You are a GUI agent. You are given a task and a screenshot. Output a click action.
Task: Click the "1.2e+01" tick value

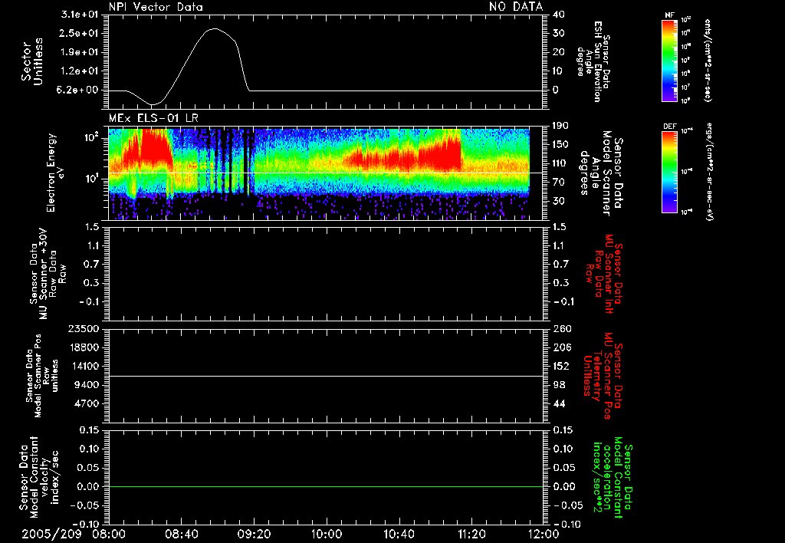pyautogui.click(x=80, y=71)
